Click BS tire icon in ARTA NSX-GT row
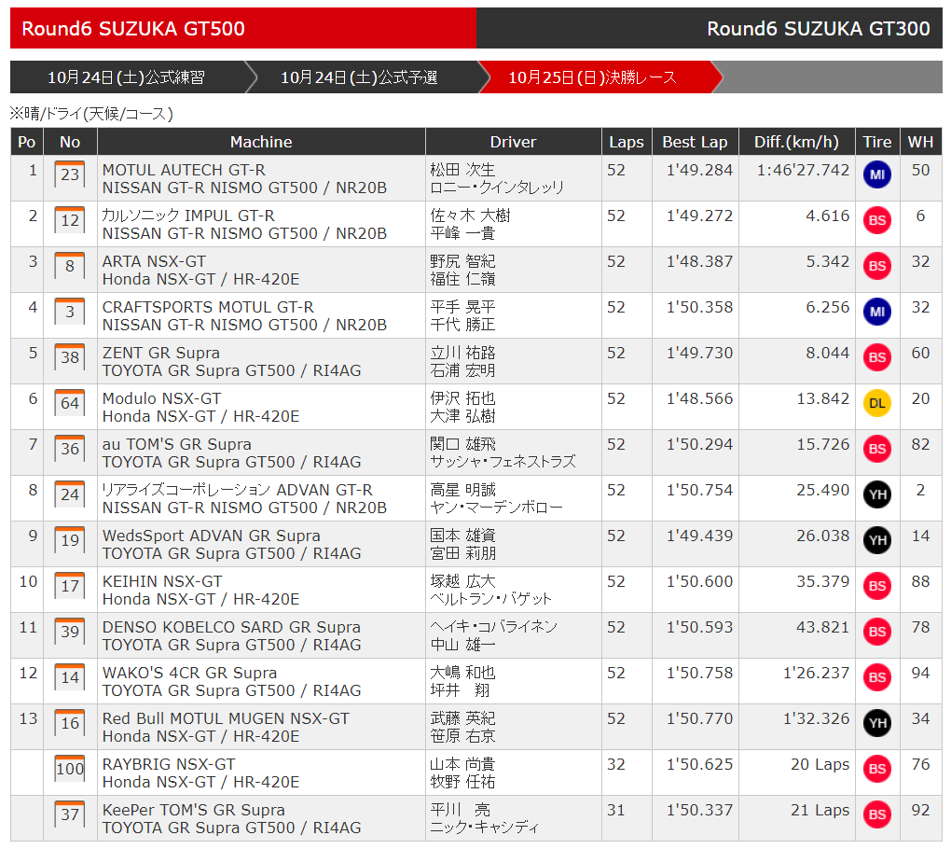951x849 pixels. click(877, 266)
